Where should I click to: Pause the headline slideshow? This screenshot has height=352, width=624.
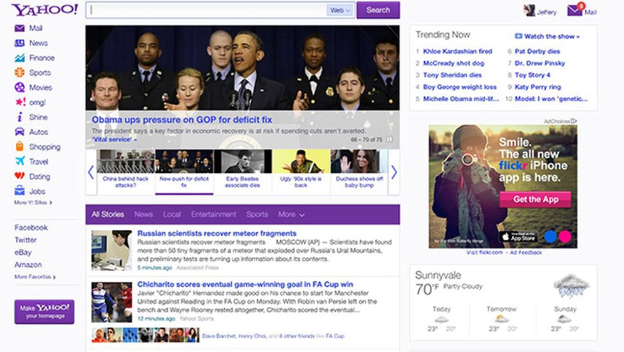coord(390,140)
